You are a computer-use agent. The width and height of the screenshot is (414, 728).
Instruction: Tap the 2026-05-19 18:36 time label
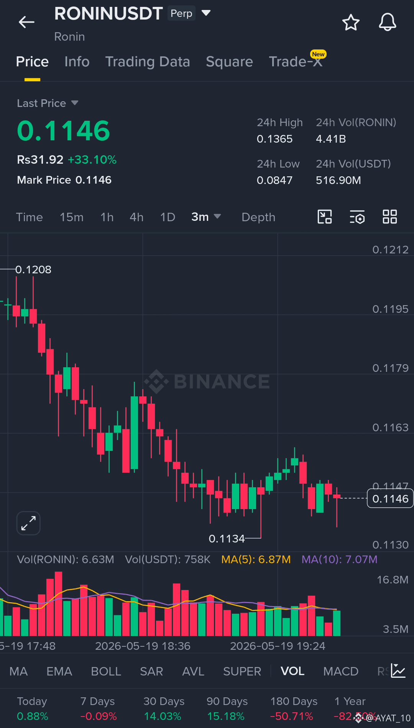pos(143,646)
